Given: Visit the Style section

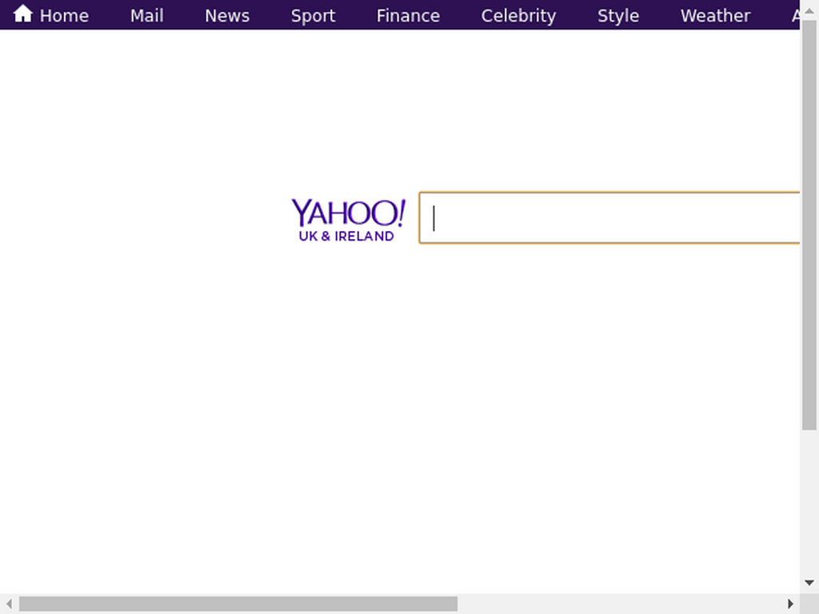Looking at the screenshot, I should point(618,16).
